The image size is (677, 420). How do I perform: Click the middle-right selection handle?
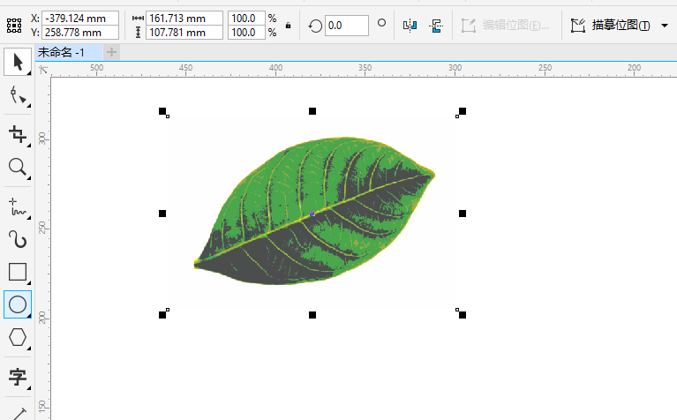tap(463, 214)
